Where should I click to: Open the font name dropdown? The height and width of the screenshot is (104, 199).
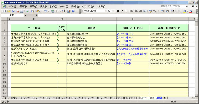[x=106, y=11]
